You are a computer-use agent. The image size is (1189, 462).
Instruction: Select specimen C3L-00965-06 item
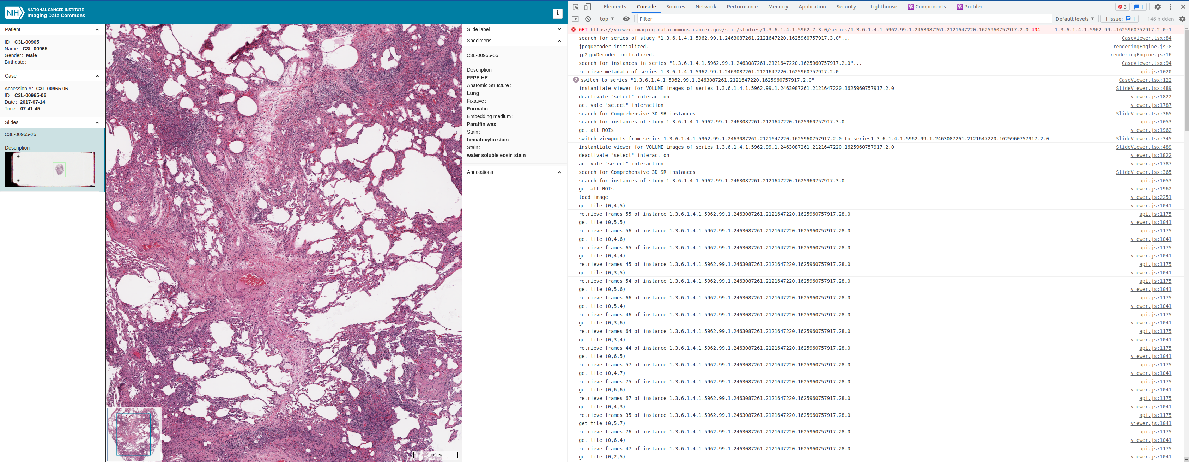[x=514, y=55]
